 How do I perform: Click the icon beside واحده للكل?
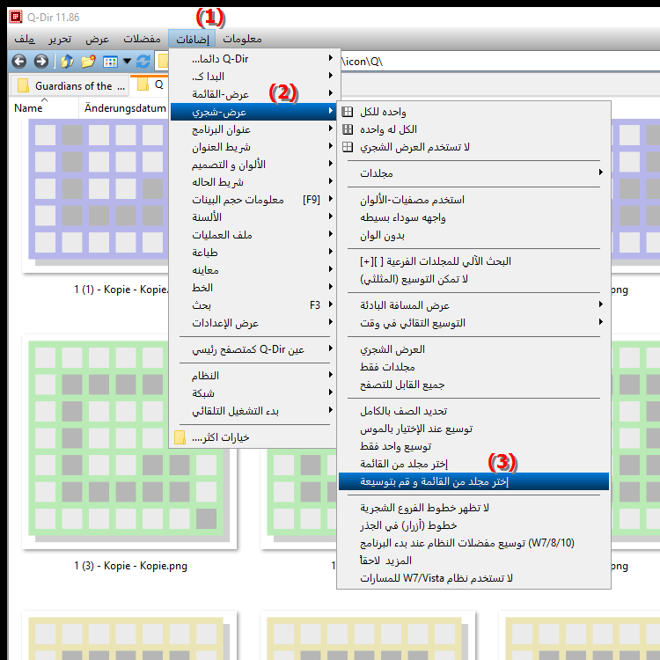point(348,112)
